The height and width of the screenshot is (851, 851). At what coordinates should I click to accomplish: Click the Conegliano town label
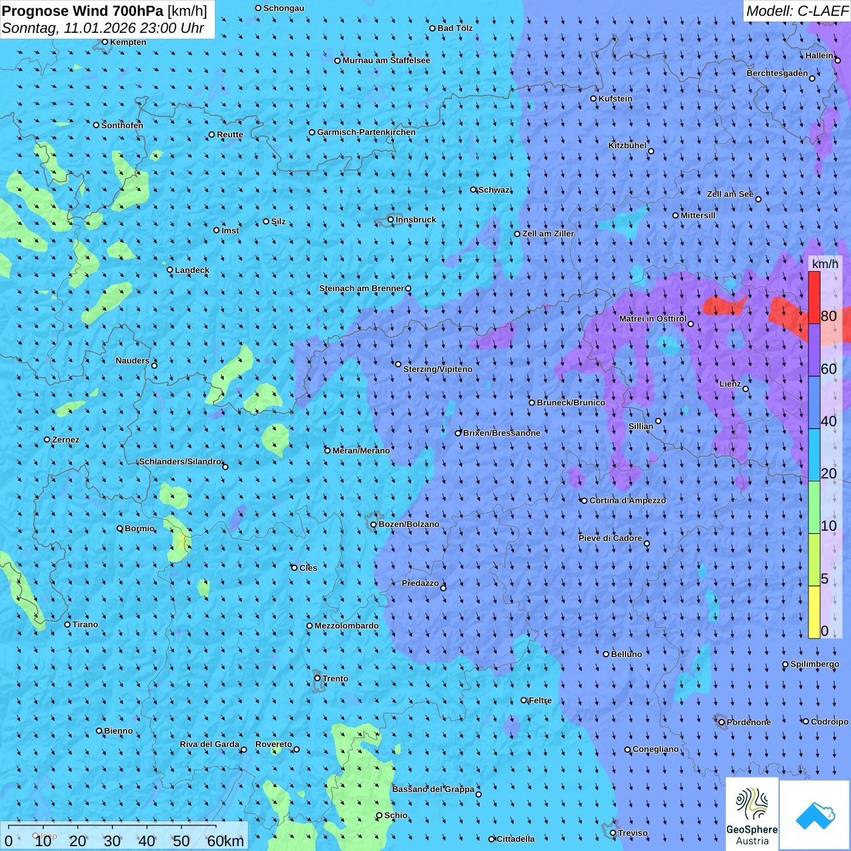point(655,749)
